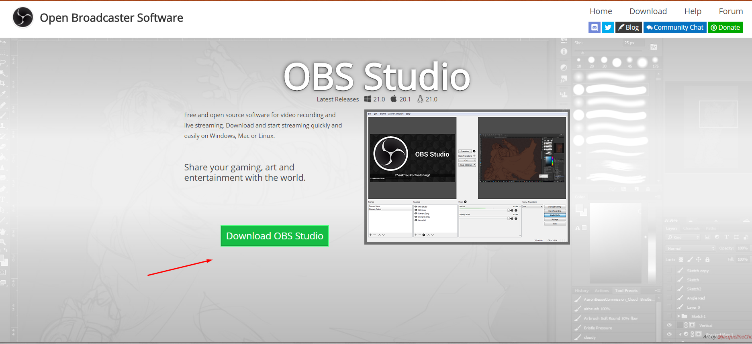Open the Download page from the top navigation
This screenshot has height=344, width=752.
pyautogui.click(x=648, y=11)
